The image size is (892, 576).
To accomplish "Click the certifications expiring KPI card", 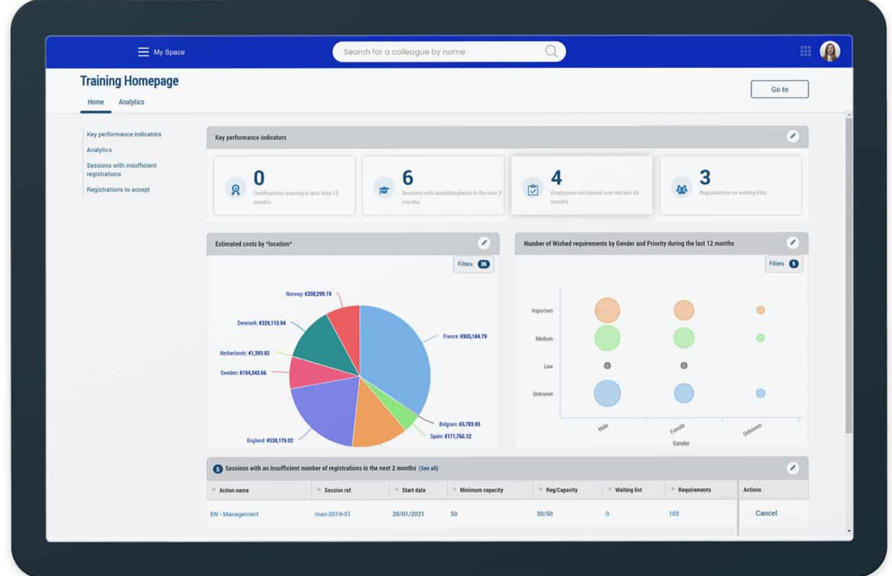I will pos(284,186).
